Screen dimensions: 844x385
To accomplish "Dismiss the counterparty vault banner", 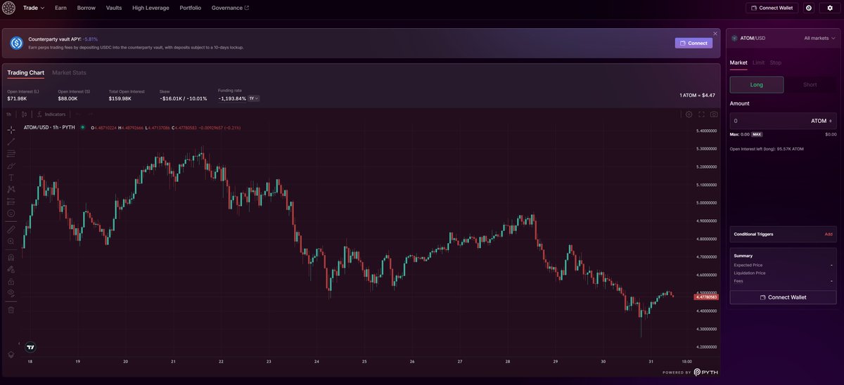I will coord(715,33).
